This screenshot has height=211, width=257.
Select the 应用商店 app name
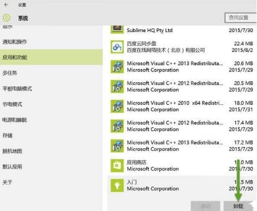point(137,162)
